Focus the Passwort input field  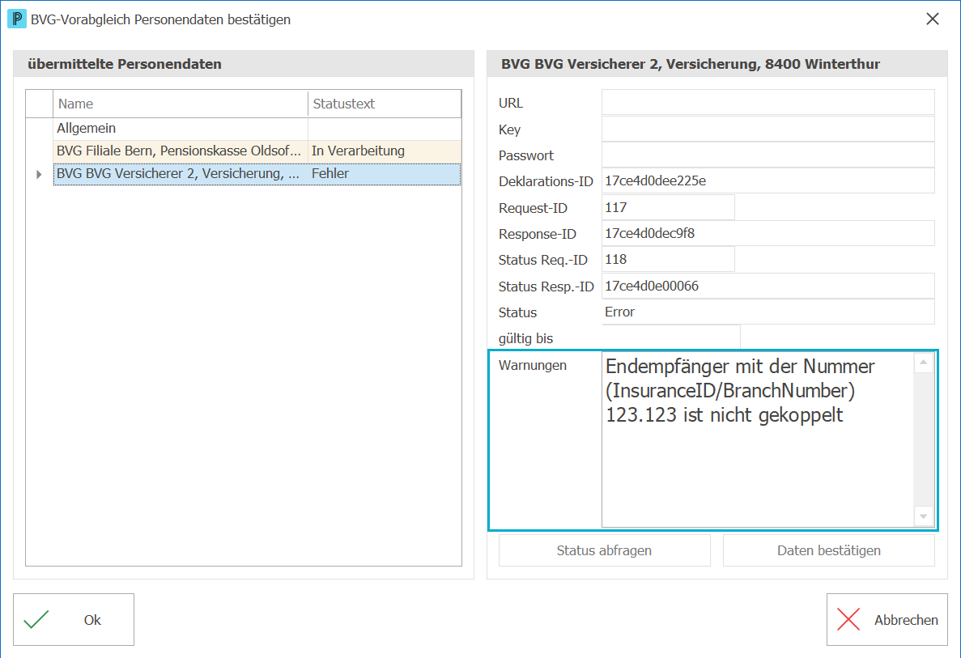[768, 155]
